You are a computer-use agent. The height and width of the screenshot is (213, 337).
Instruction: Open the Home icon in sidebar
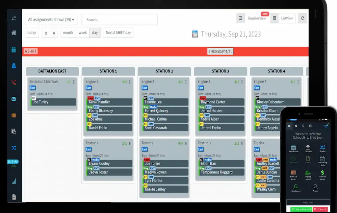coord(14,33)
